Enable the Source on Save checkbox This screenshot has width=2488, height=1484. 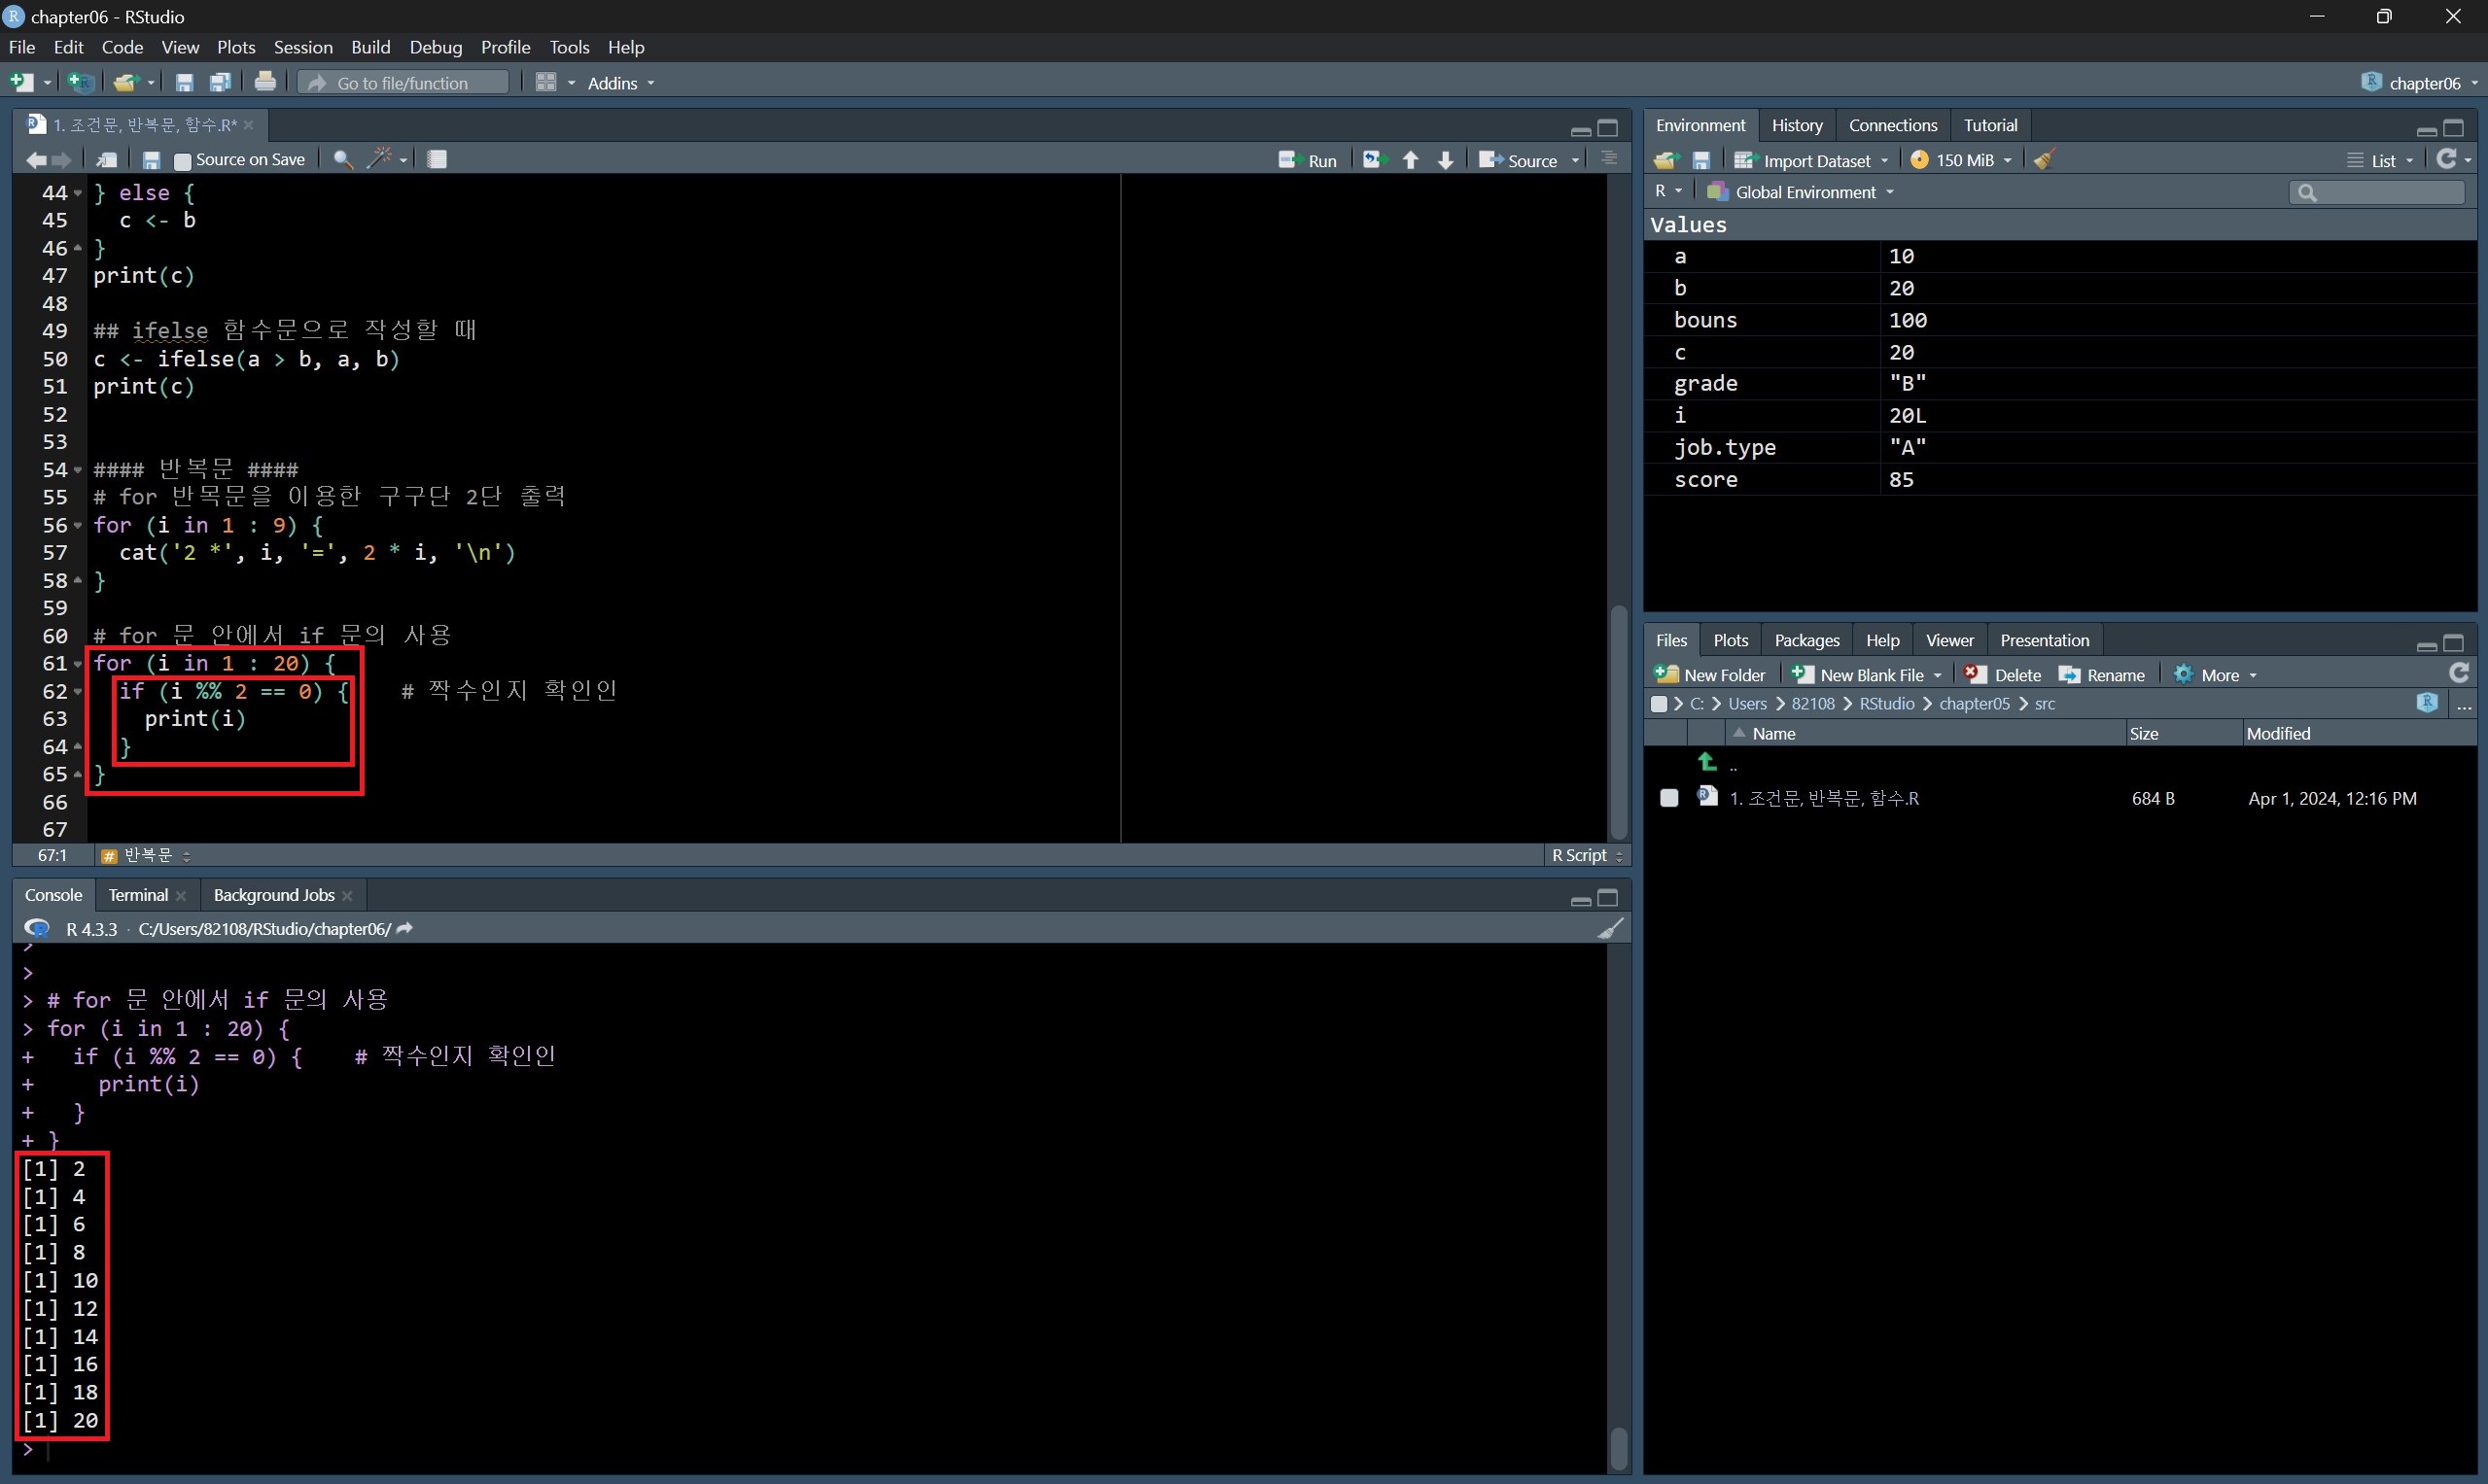point(183,161)
